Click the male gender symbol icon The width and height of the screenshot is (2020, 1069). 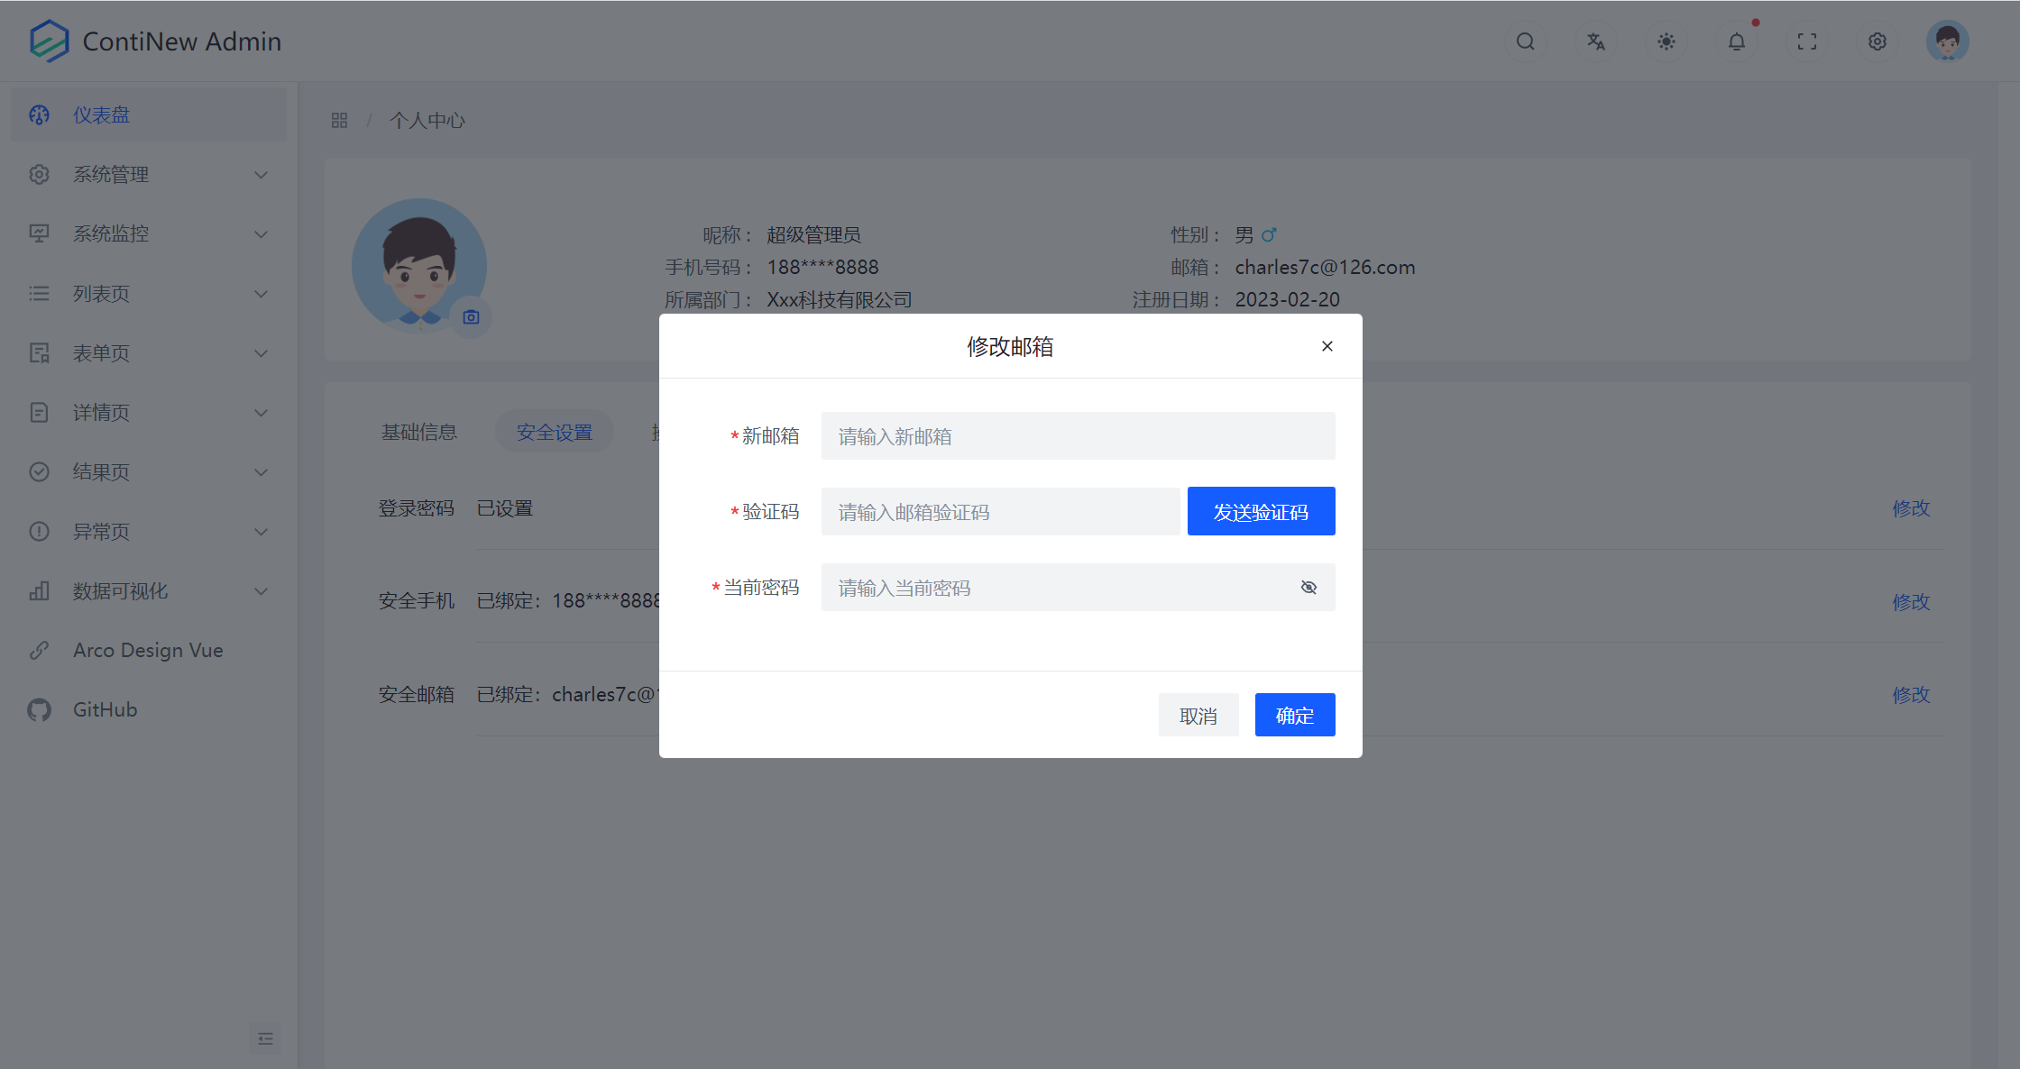[x=1269, y=234]
